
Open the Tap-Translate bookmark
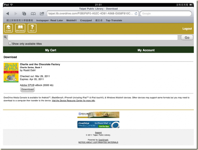114,20
